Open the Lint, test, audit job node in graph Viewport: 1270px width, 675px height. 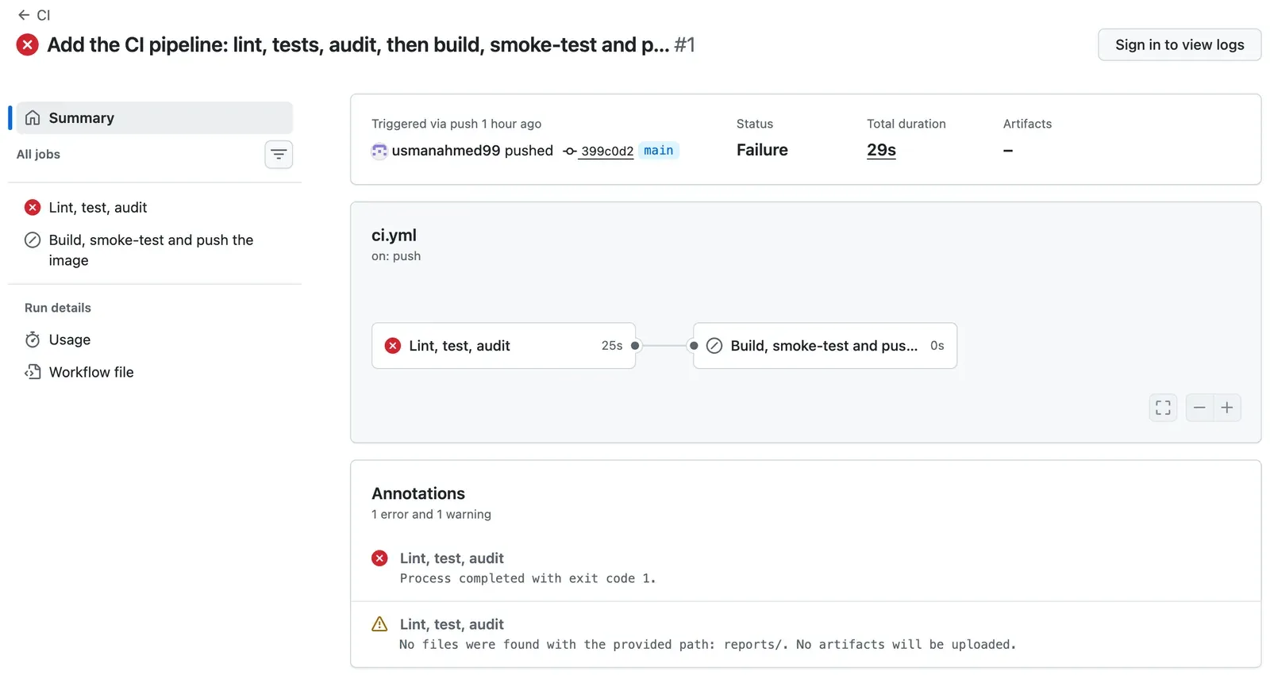(x=503, y=346)
